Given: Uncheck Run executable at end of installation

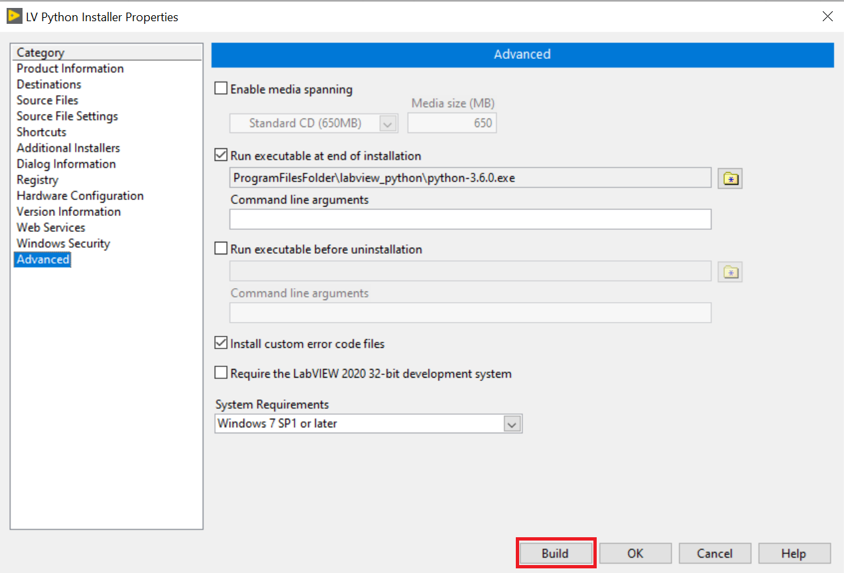Looking at the screenshot, I should point(221,156).
